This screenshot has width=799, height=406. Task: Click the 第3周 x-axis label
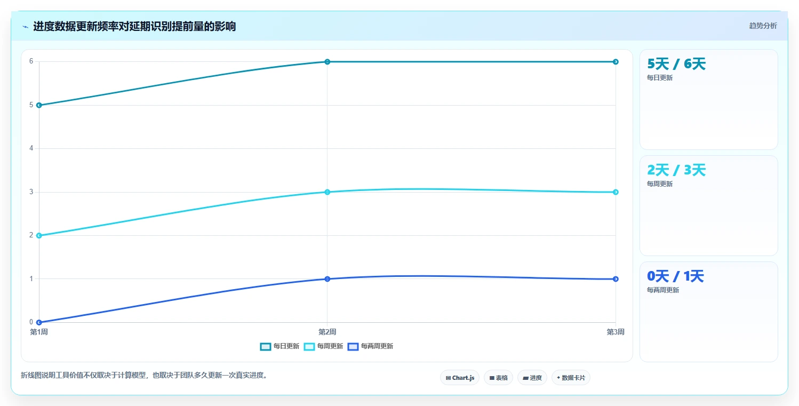(616, 332)
